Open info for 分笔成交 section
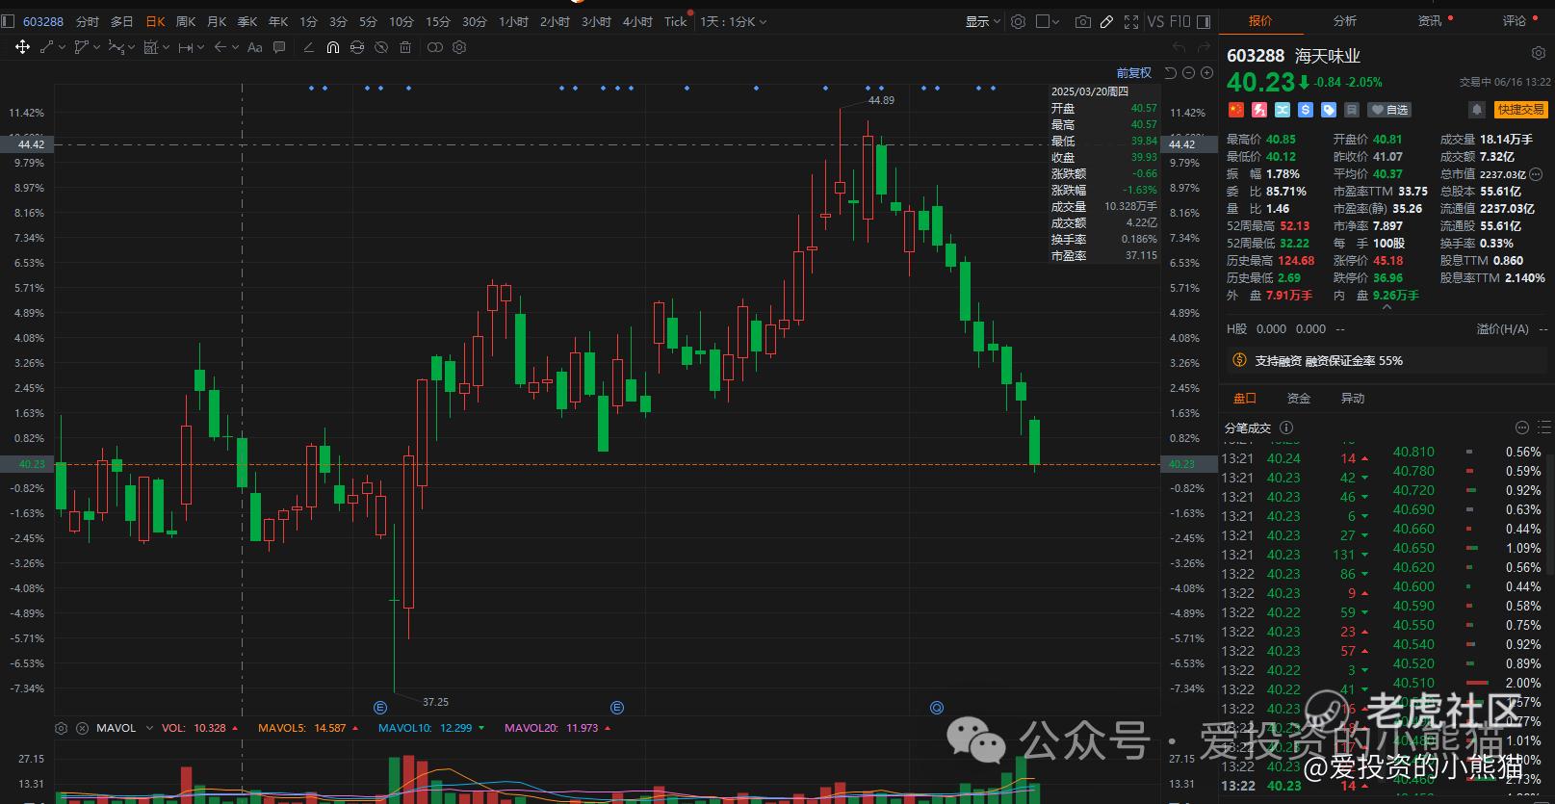 (1286, 428)
